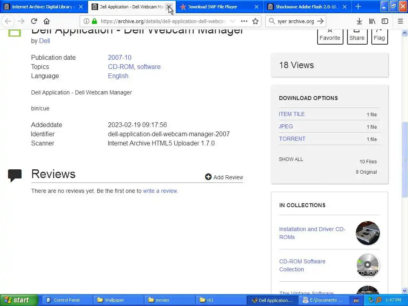Screen dimensions: 408x306
Task: Switch to Internet Archive: Digital Library tab
Action: point(44,7)
